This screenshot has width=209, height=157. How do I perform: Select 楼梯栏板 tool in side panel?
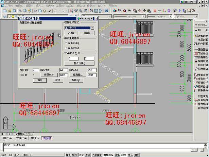point(201,87)
